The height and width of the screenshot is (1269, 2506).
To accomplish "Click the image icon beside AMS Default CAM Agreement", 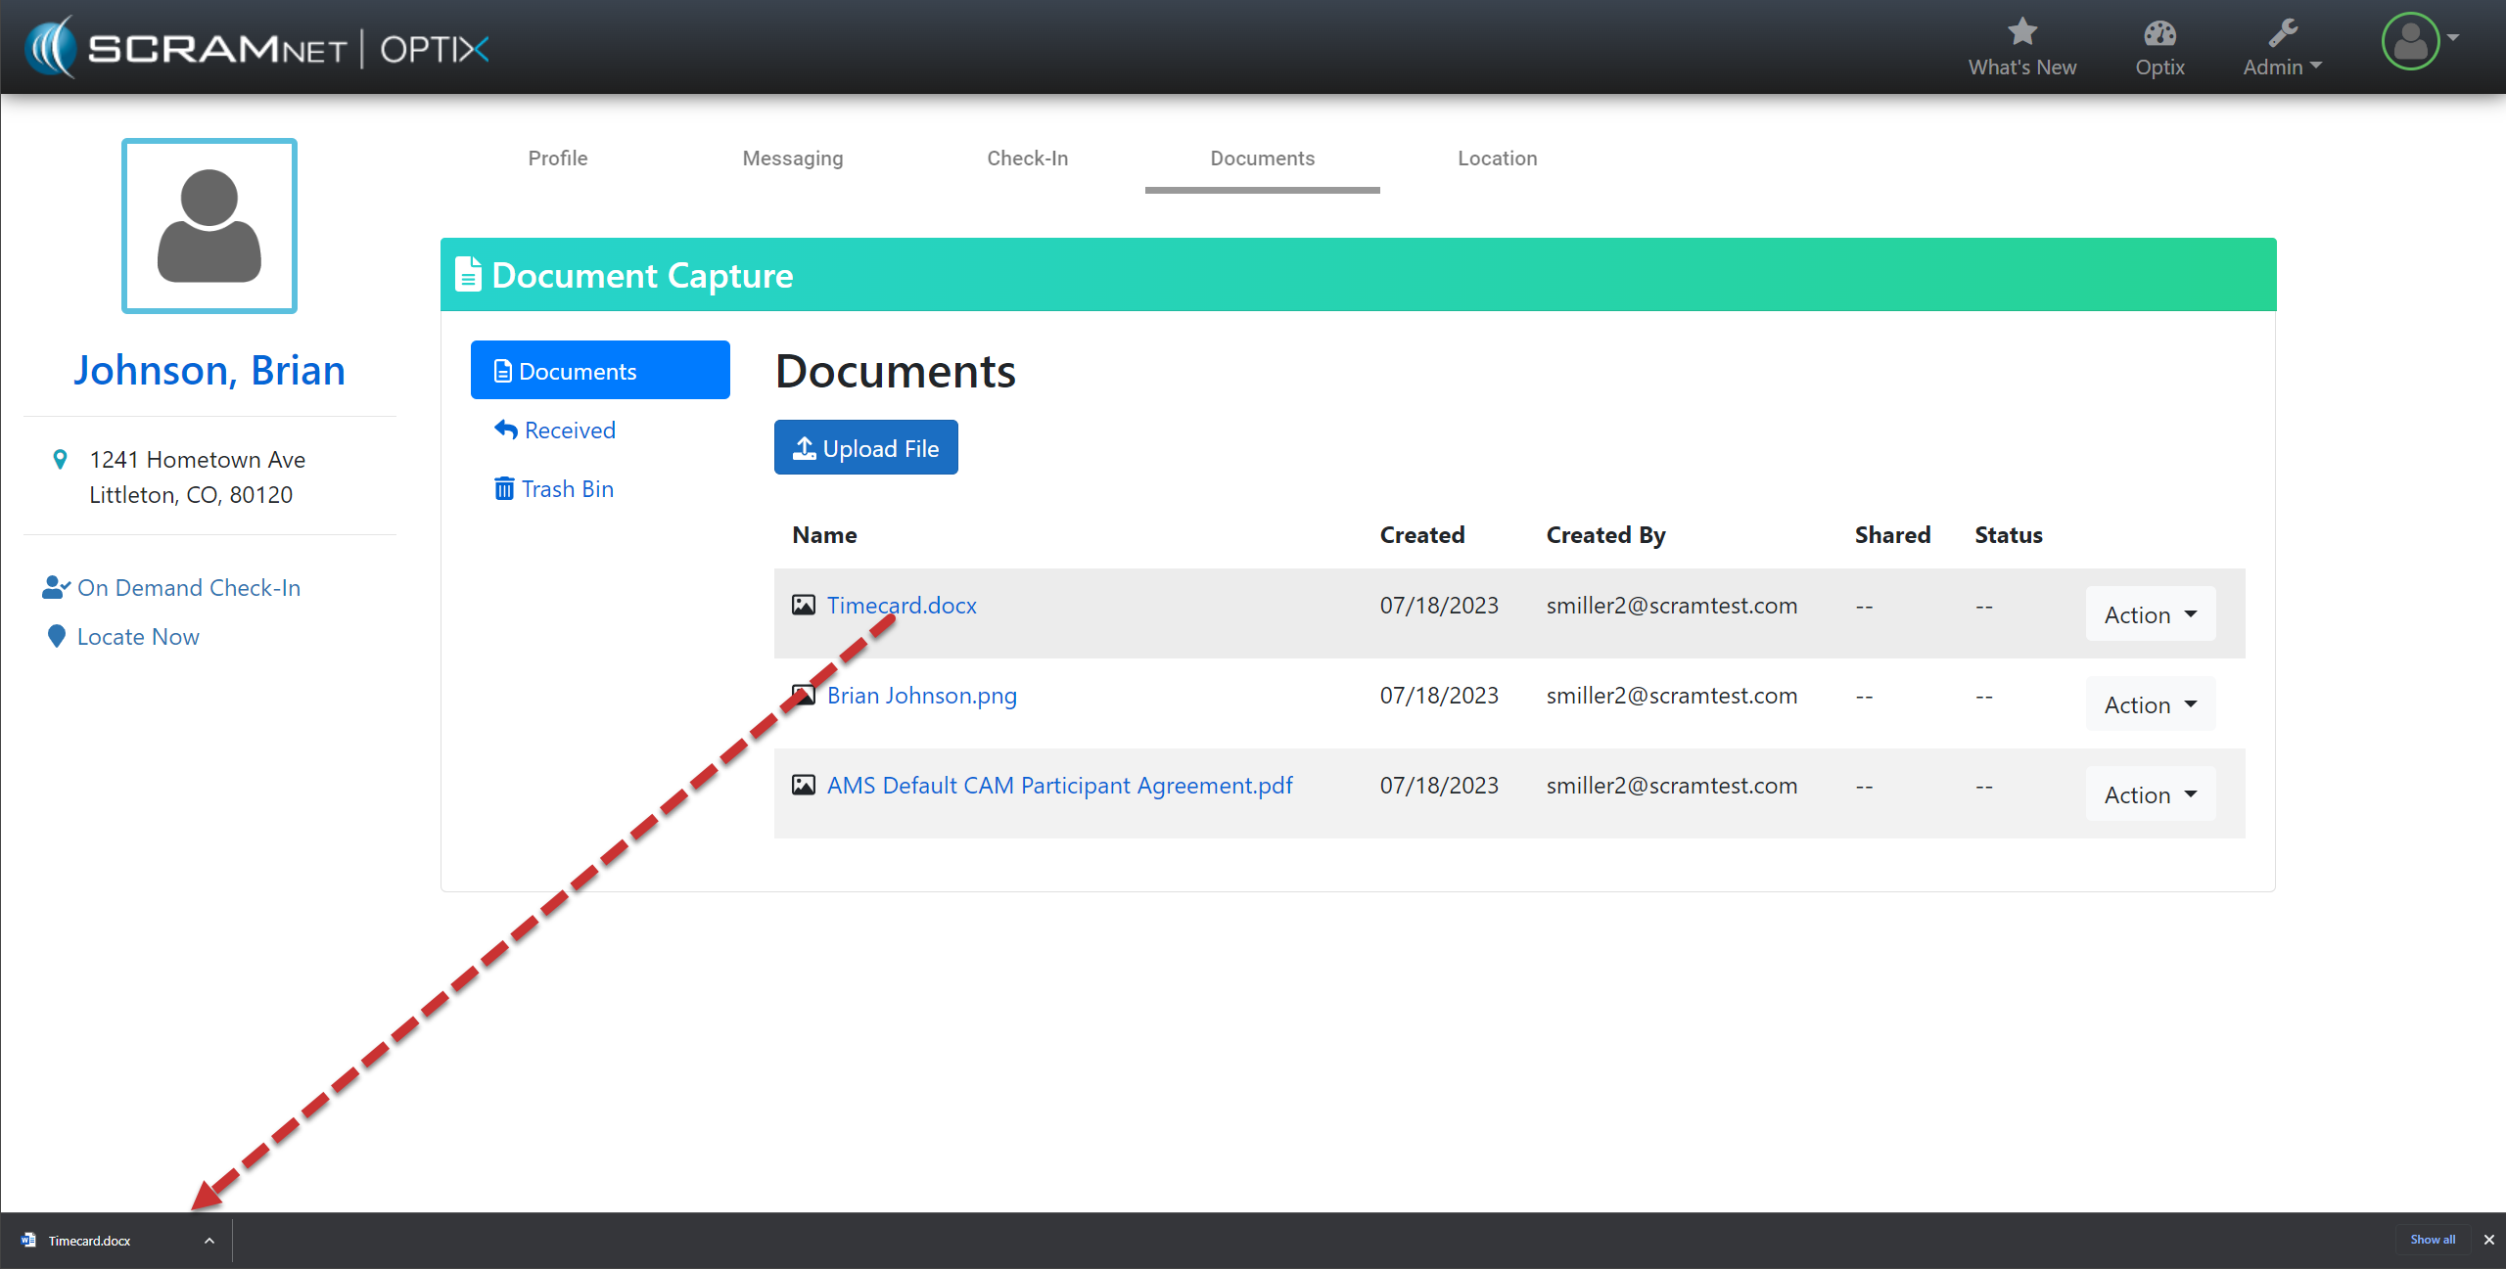I will tap(803, 786).
